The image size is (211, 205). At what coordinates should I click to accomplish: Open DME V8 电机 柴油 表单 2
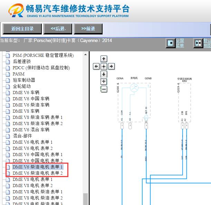(x=38, y=198)
